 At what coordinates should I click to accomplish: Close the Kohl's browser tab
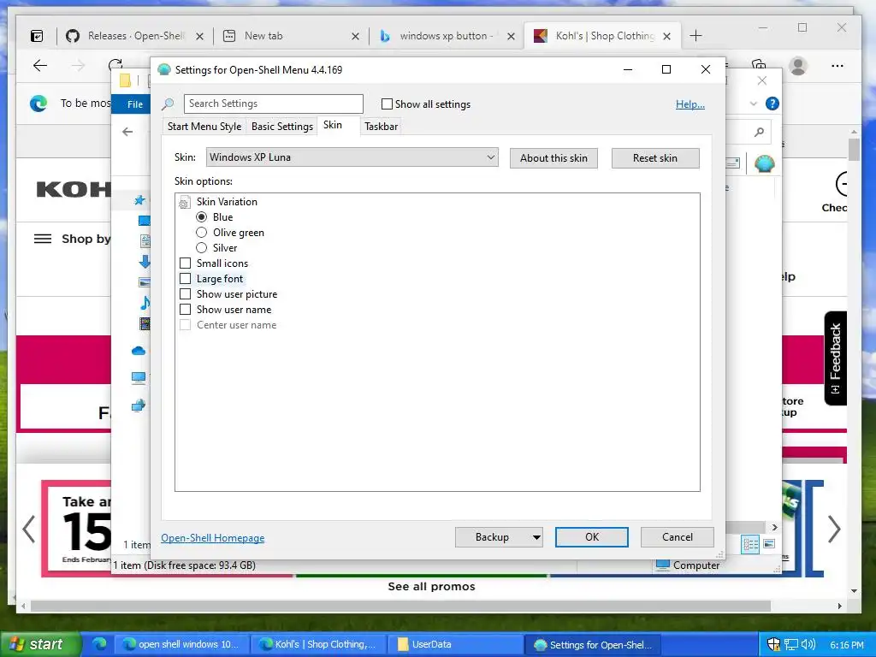pos(667,36)
